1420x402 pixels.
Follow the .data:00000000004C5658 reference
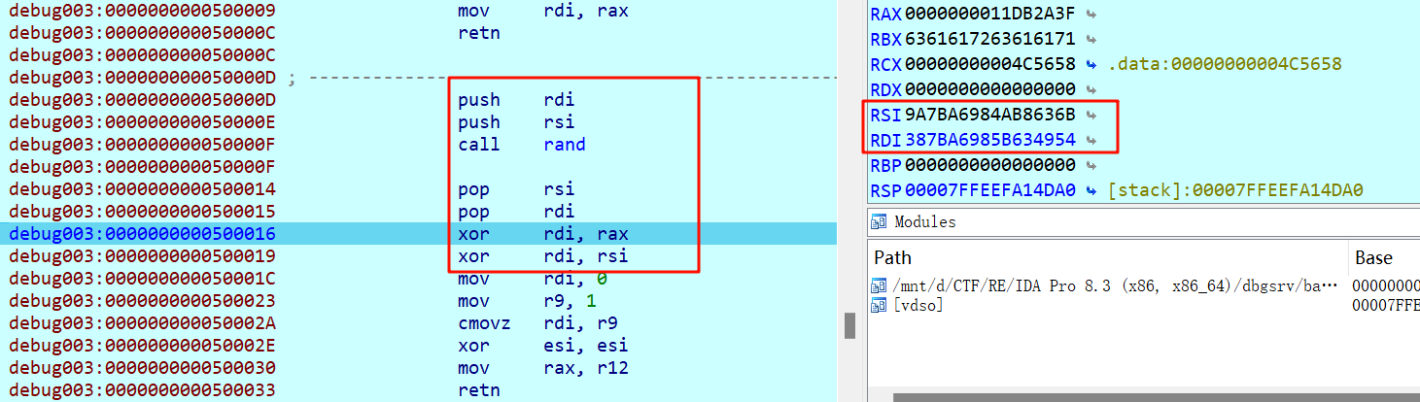point(1225,65)
